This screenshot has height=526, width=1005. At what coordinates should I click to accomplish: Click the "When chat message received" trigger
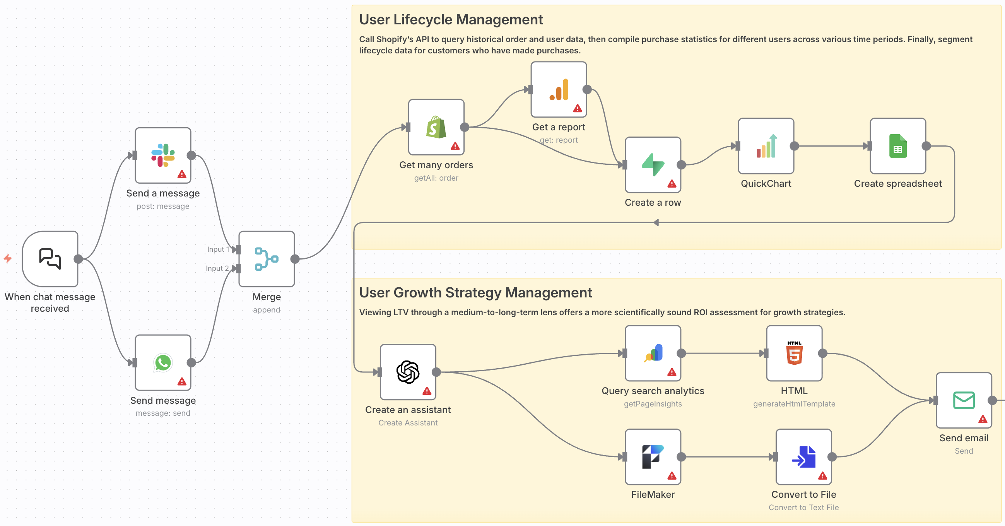(x=50, y=259)
